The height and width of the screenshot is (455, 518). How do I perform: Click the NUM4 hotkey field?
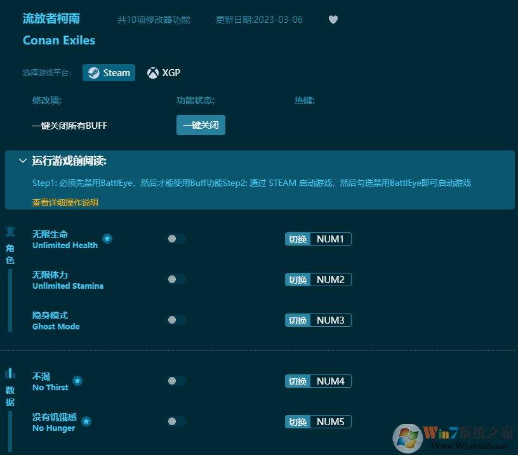click(x=331, y=381)
